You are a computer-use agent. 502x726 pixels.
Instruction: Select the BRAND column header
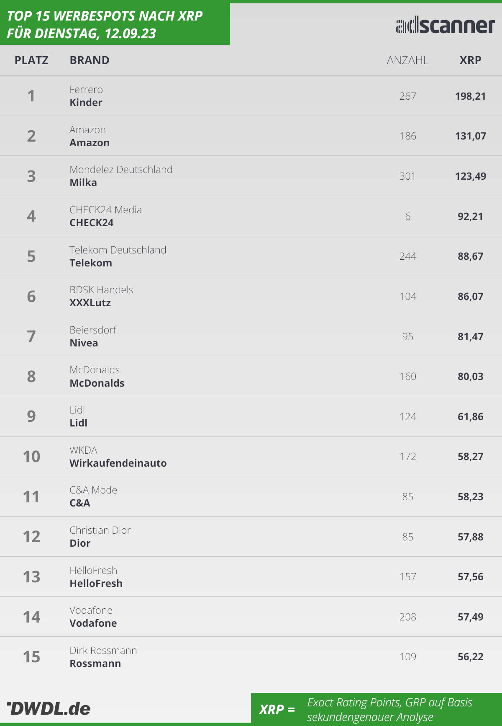[x=90, y=60]
